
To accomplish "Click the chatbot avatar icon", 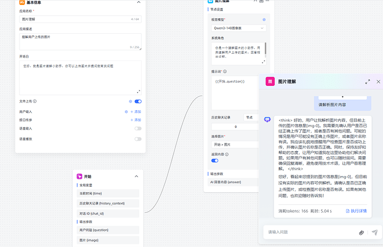I will [267, 120].
